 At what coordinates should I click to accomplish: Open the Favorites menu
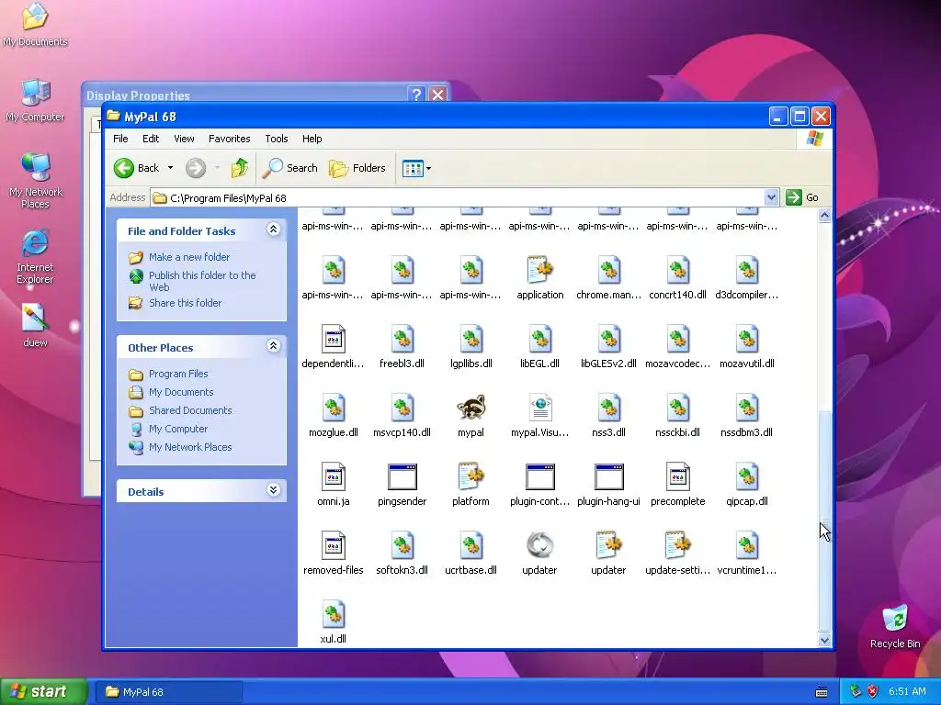pyautogui.click(x=229, y=139)
